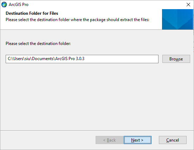Viewport: 194px width, 150px height.
Task: Click the blue banner graphic
Action: 177,19
